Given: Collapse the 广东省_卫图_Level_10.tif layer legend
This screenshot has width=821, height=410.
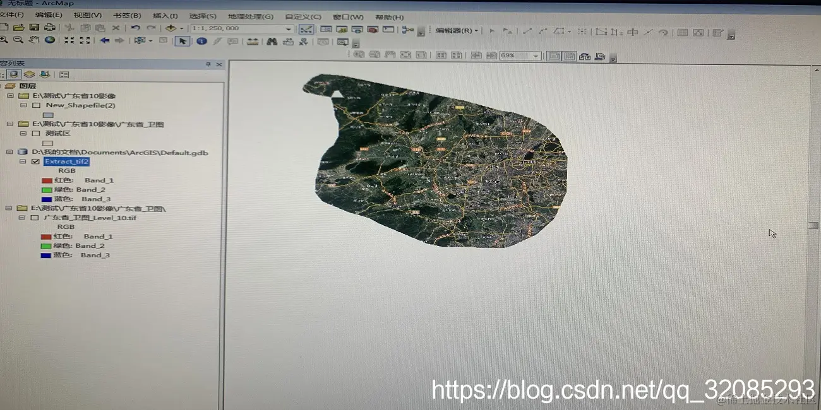Looking at the screenshot, I should (22, 218).
